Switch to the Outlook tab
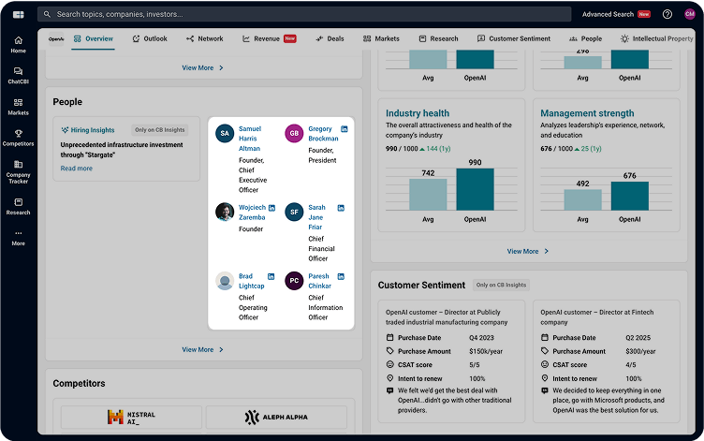704x441 pixels. click(150, 38)
